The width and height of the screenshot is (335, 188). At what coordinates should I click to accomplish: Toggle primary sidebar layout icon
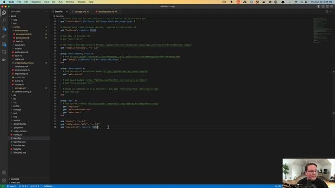pyautogui.click(x=319, y=6)
